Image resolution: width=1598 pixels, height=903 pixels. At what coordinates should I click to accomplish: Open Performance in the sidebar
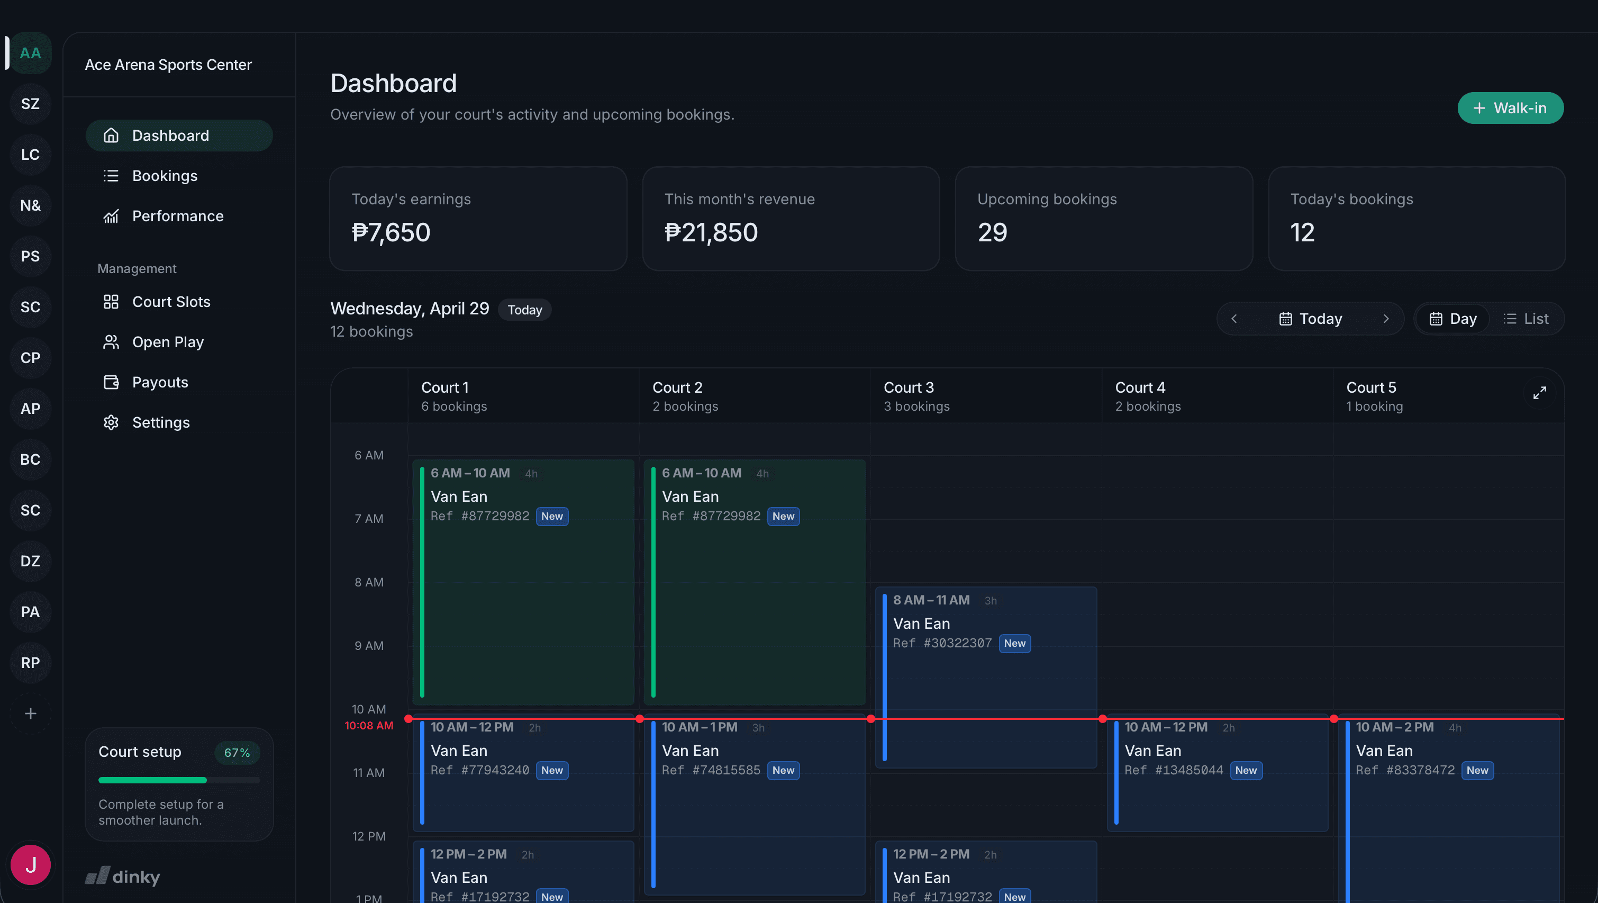point(179,216)
